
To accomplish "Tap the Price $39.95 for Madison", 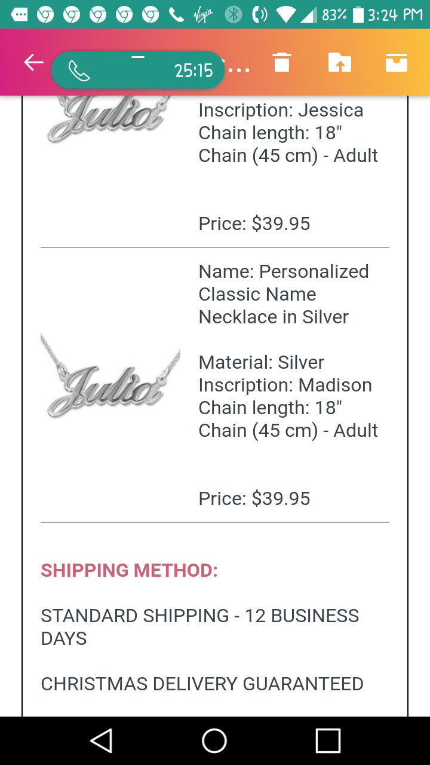I will click(x=254, y=498).
